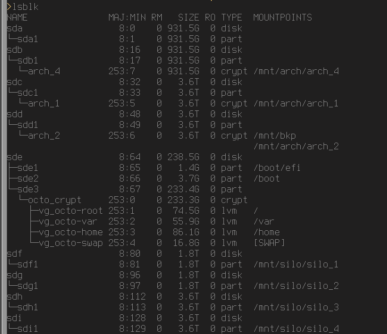
Task: Click the NAME column header
Action: pyautogui.click(x=17, y=17)
